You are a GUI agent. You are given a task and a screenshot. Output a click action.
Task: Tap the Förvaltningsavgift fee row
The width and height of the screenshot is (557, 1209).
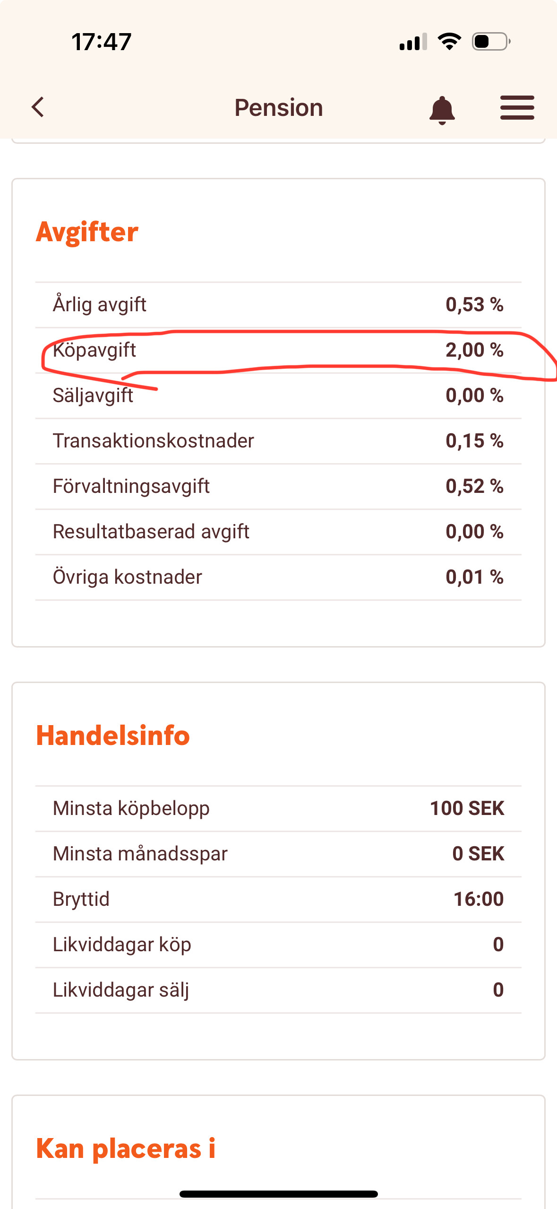coord(278,486)
